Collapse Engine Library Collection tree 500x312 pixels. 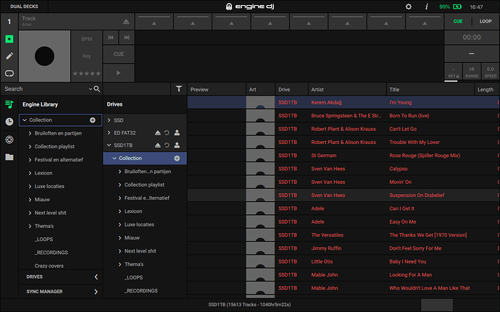tap(25, 120)
